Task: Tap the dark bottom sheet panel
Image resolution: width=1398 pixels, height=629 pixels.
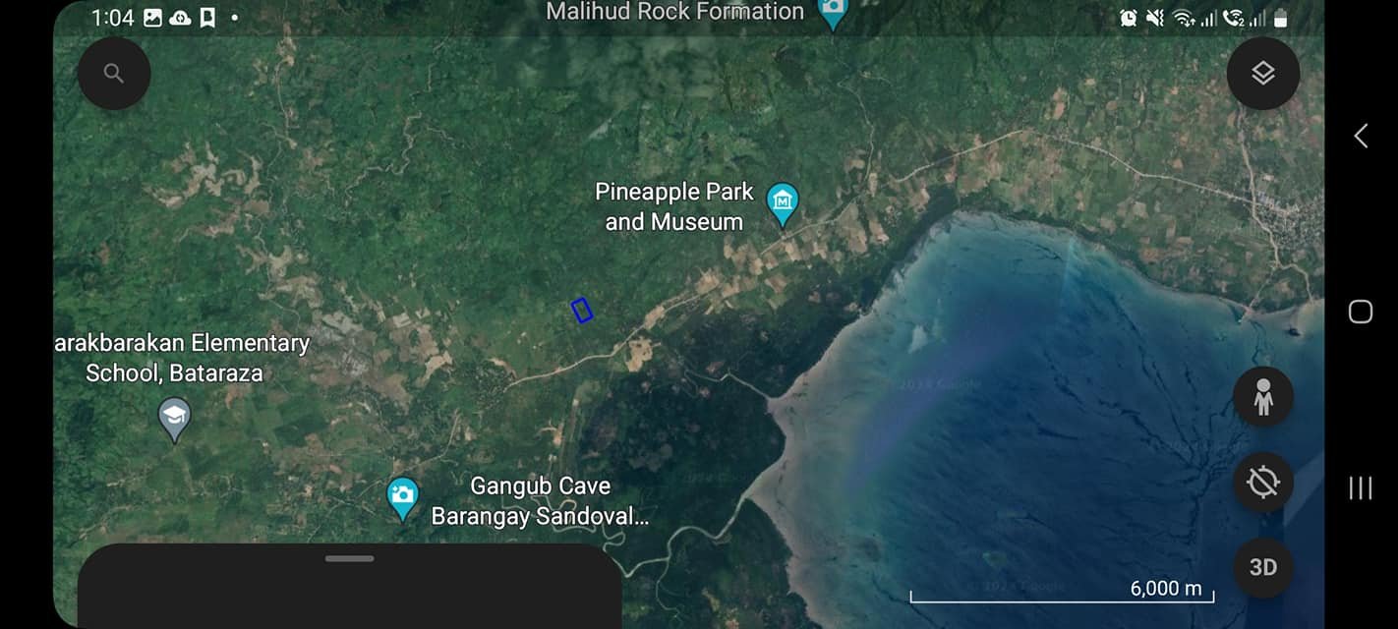Action: (x=350, y=595)
